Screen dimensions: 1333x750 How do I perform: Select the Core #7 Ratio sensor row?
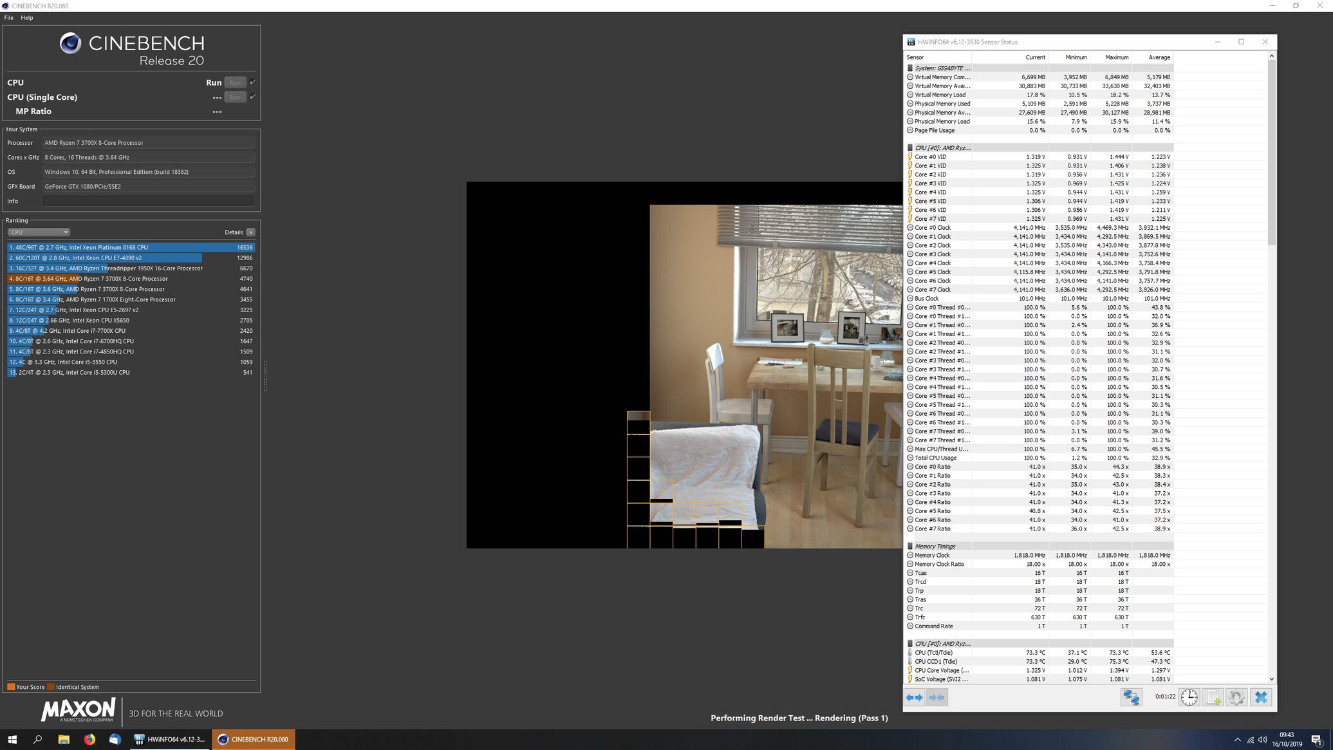1039,529
